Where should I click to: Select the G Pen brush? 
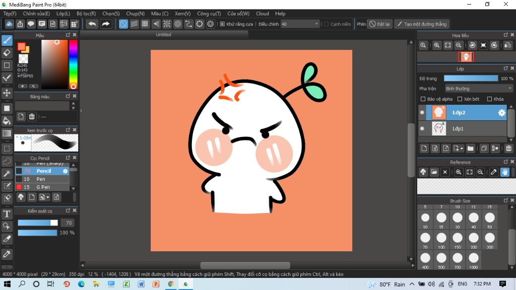[x=42, y=187]
